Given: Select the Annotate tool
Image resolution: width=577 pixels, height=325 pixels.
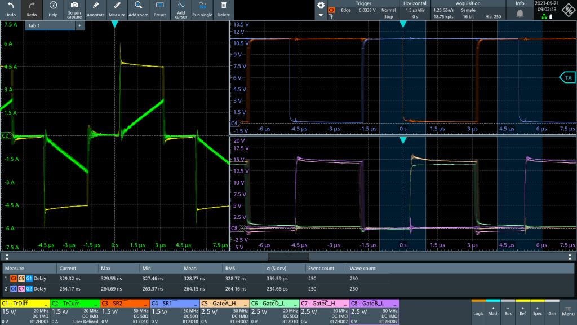Looking at the screenshot, I should pos(96,8).
